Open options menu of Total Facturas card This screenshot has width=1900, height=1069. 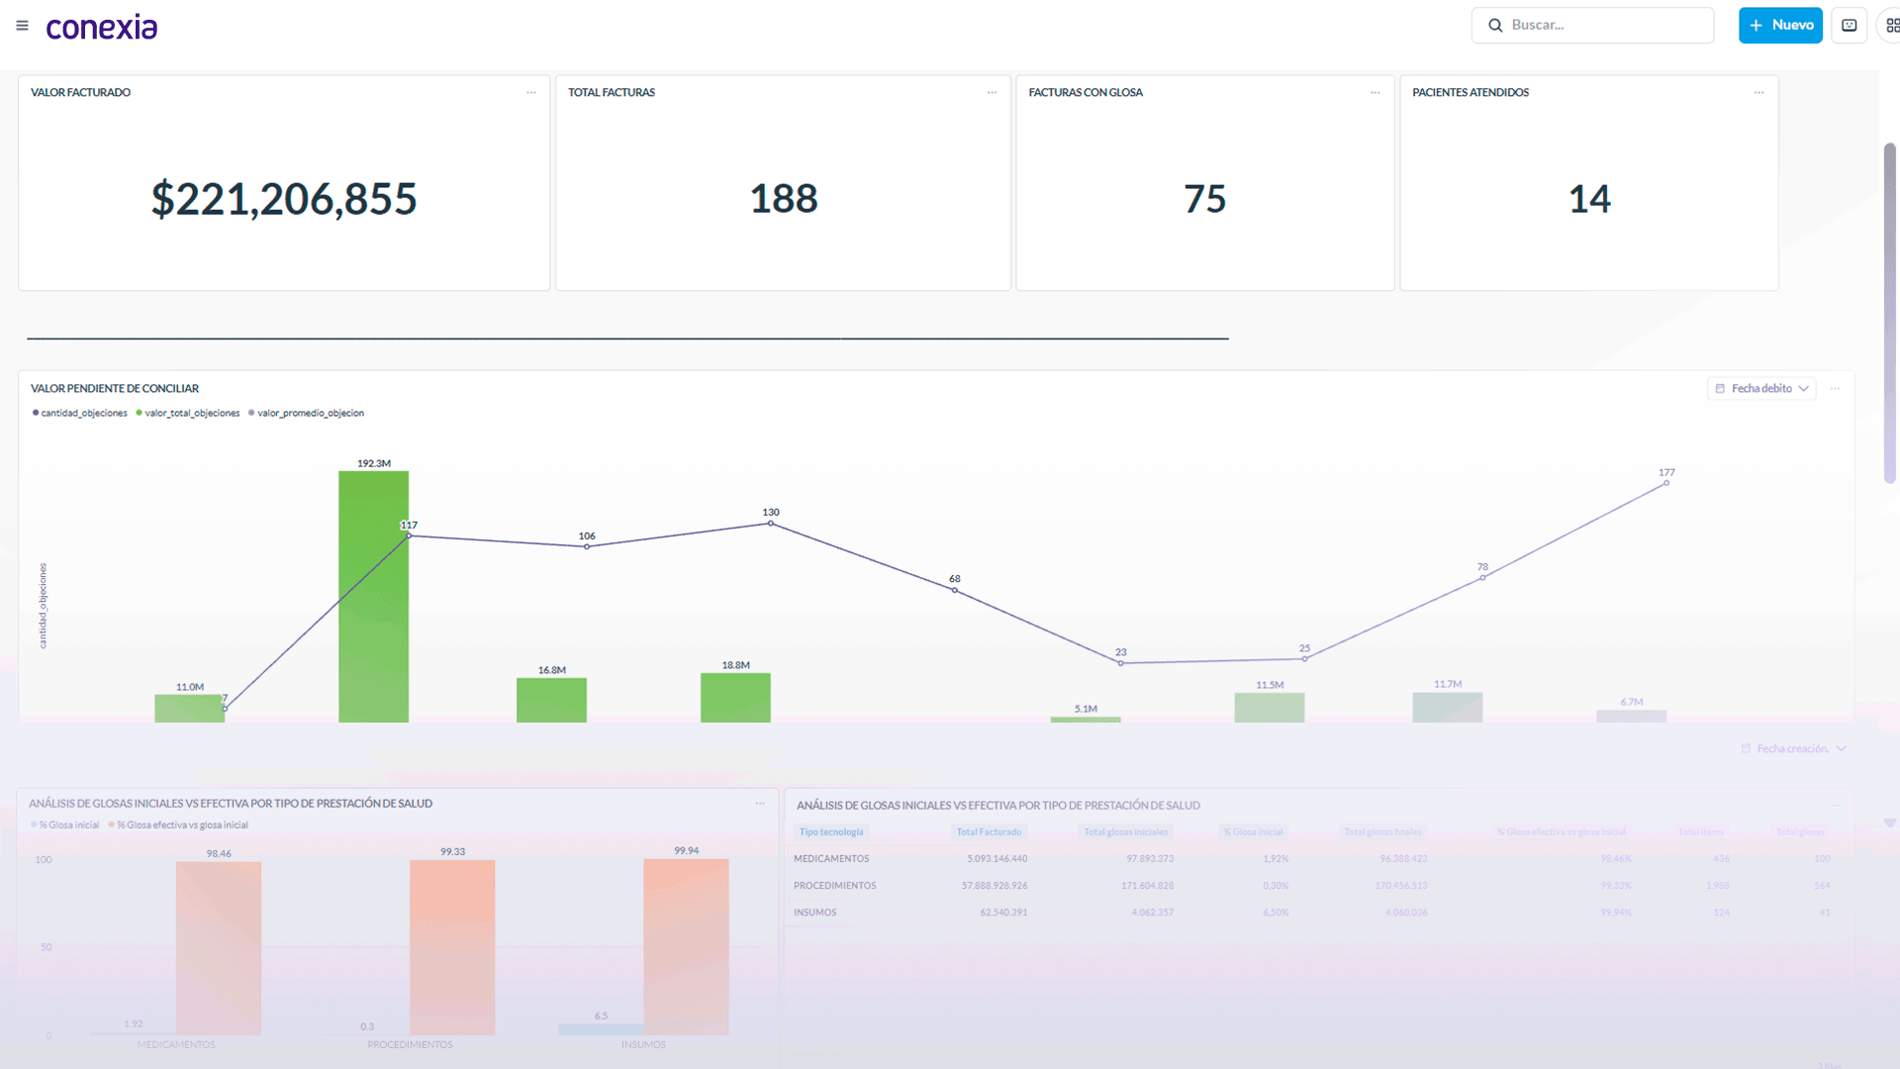[x=992, y=93]
